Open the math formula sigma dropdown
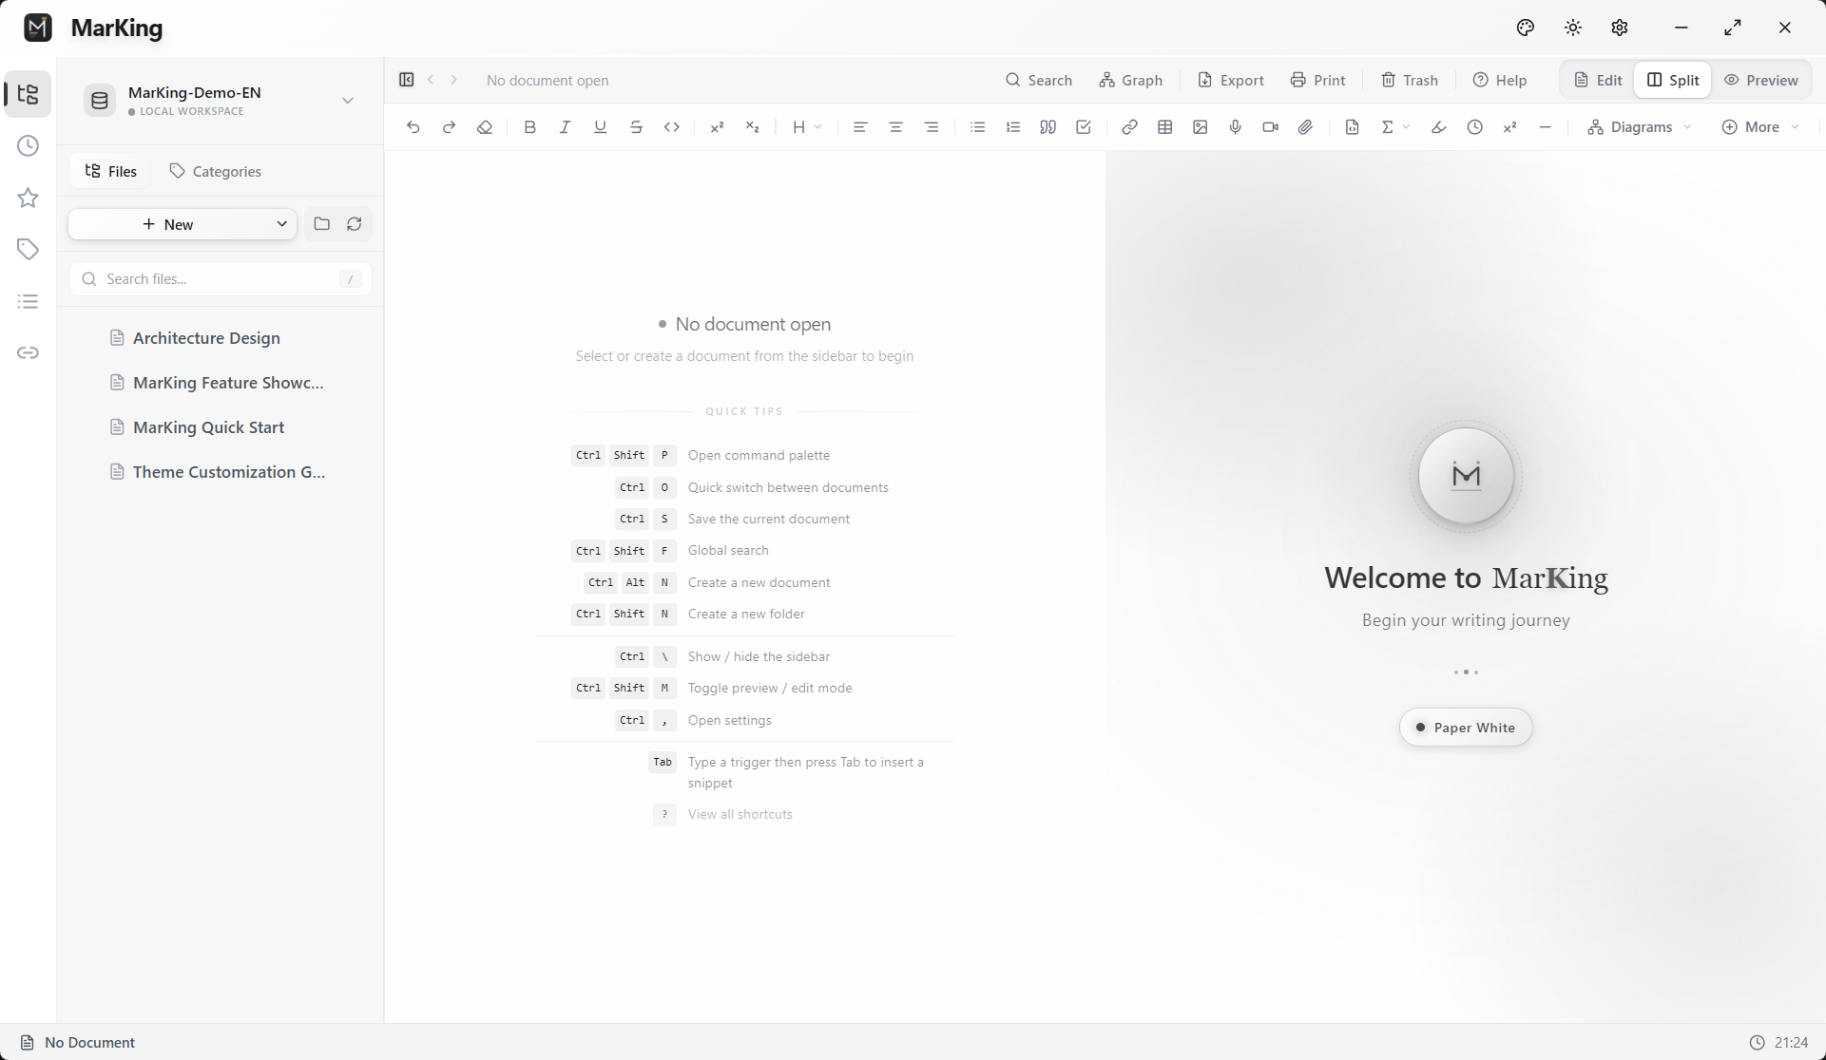The width and height of the screenshot is (1826, 1060). 1395,126
